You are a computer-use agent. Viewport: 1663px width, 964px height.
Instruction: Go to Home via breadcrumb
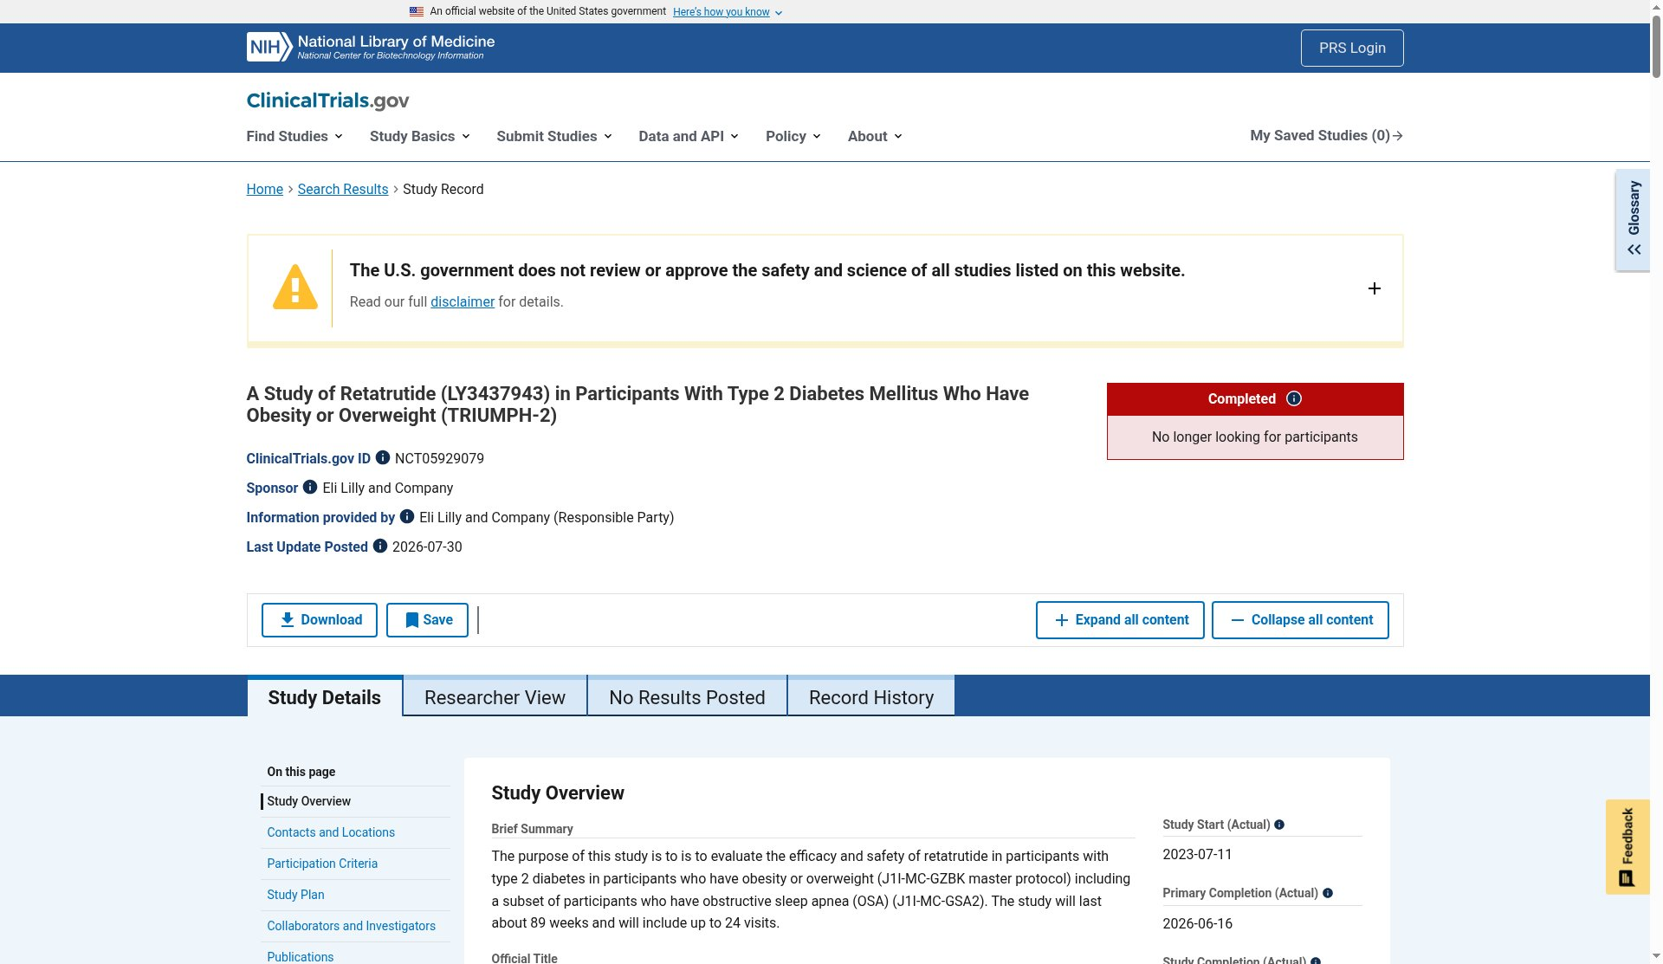[x=264, y=189]
